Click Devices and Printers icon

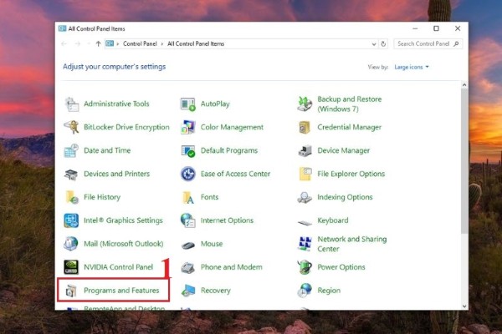click(71, 175)
